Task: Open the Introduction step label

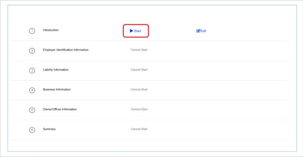Action: tap(51, 30)
